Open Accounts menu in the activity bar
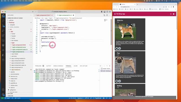Image resolution: width=181 pixels, height=102 pixels. tap(3, 90)
